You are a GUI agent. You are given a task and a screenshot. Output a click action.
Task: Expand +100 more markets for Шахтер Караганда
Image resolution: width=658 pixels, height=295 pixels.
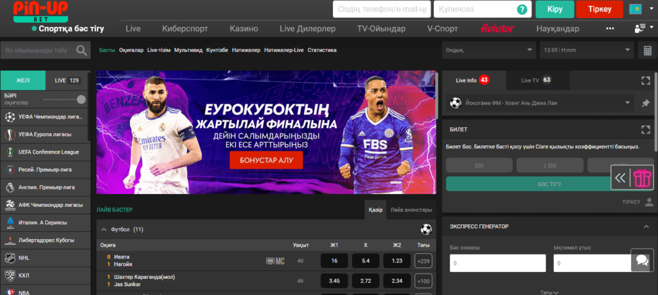(x=423, y=281)
